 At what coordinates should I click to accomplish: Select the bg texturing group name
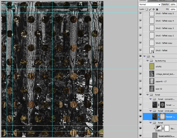(160, 61)
